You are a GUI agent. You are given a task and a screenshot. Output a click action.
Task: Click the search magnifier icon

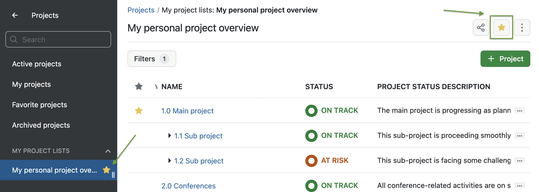13,39
